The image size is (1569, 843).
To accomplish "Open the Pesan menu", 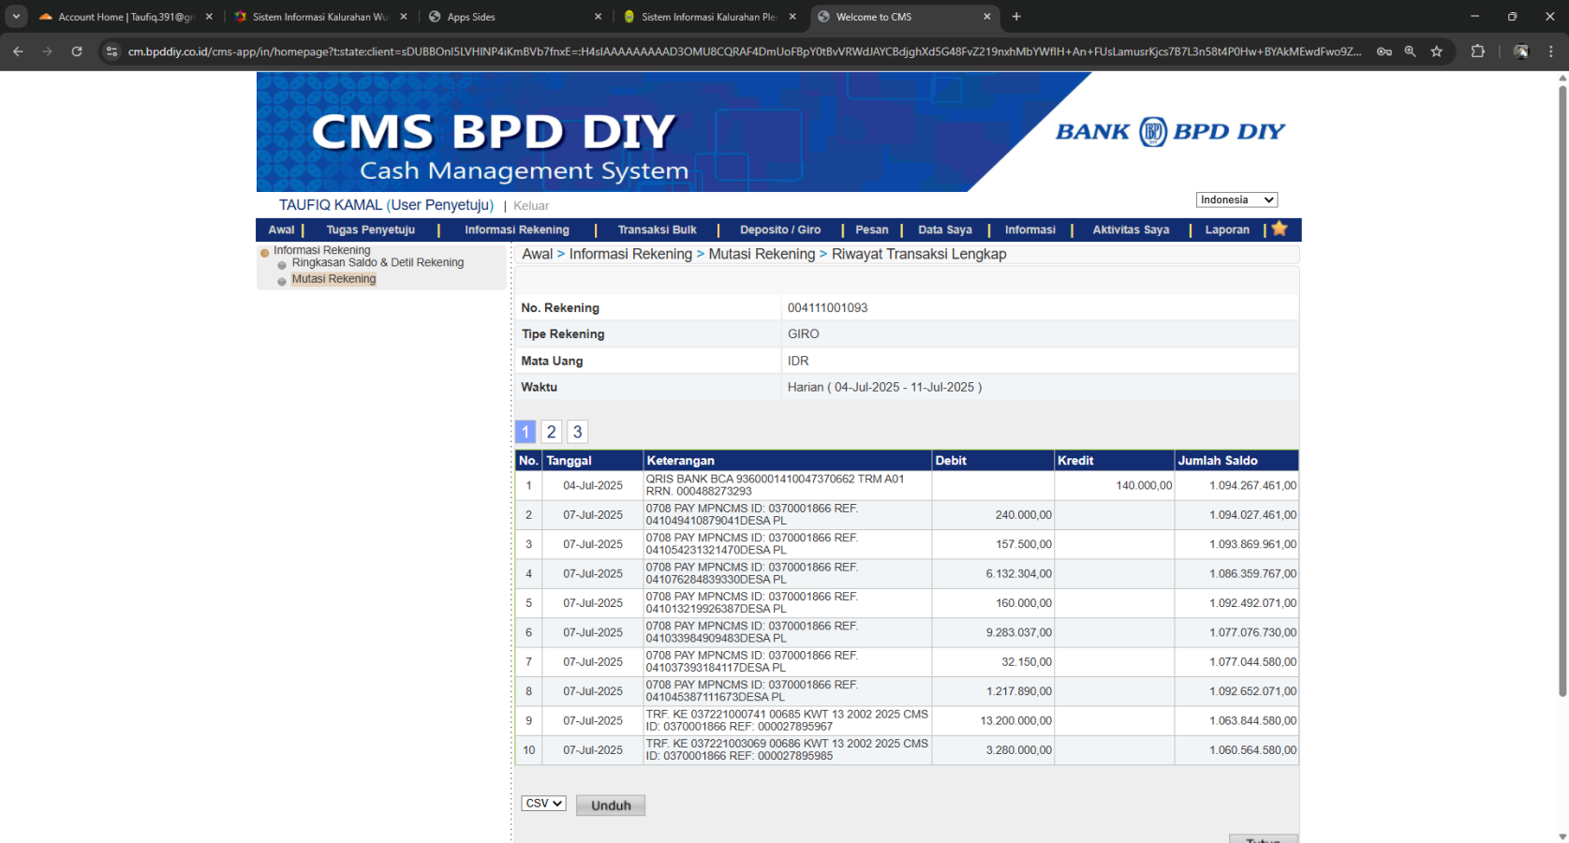I will pos(871,229).
